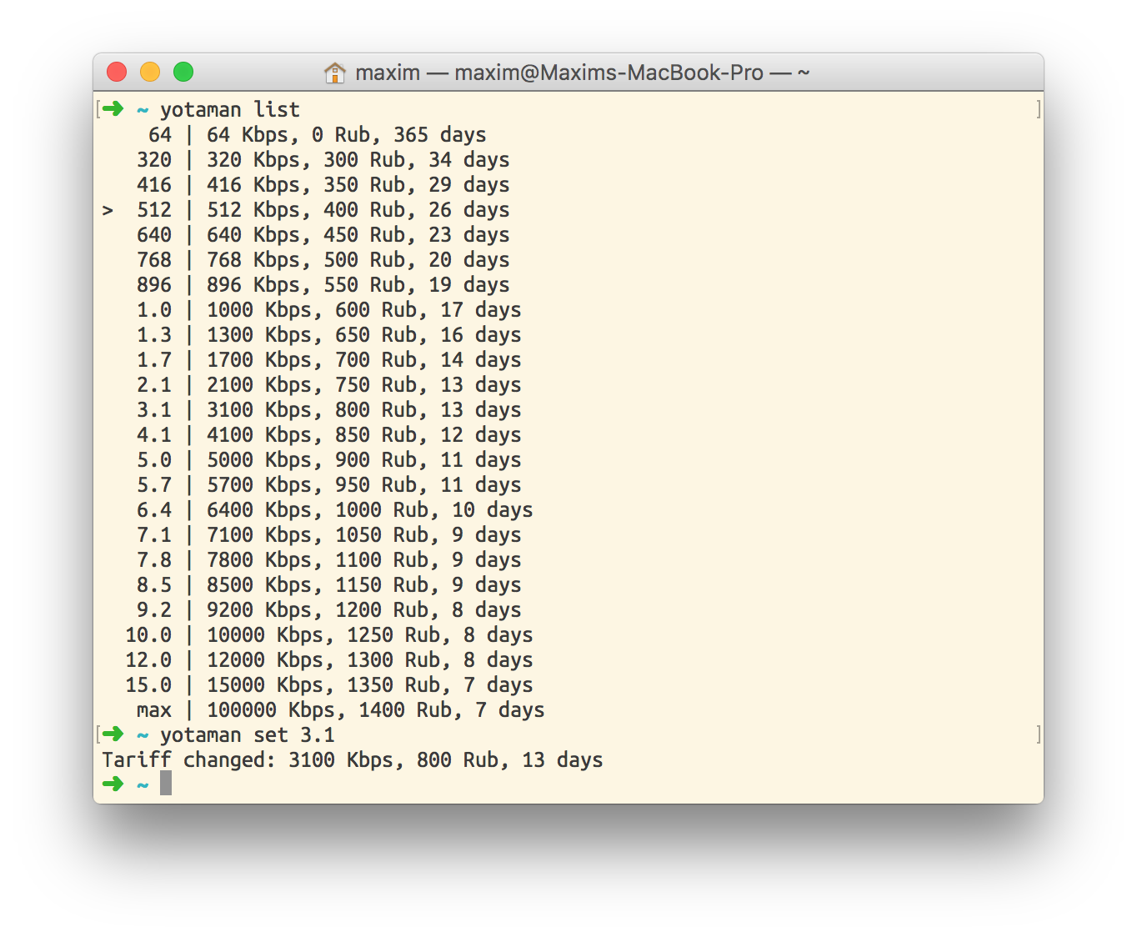Click the terminal cursor block at the prompt
This screenshot has height=937, width=1137.
166,783
